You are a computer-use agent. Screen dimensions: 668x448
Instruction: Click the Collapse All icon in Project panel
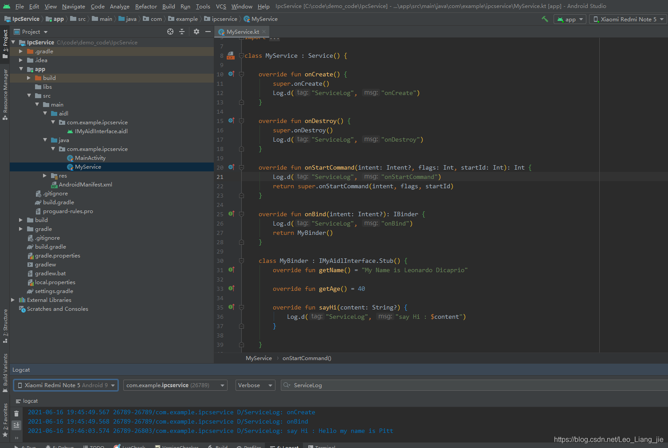(x=182, y=32)
